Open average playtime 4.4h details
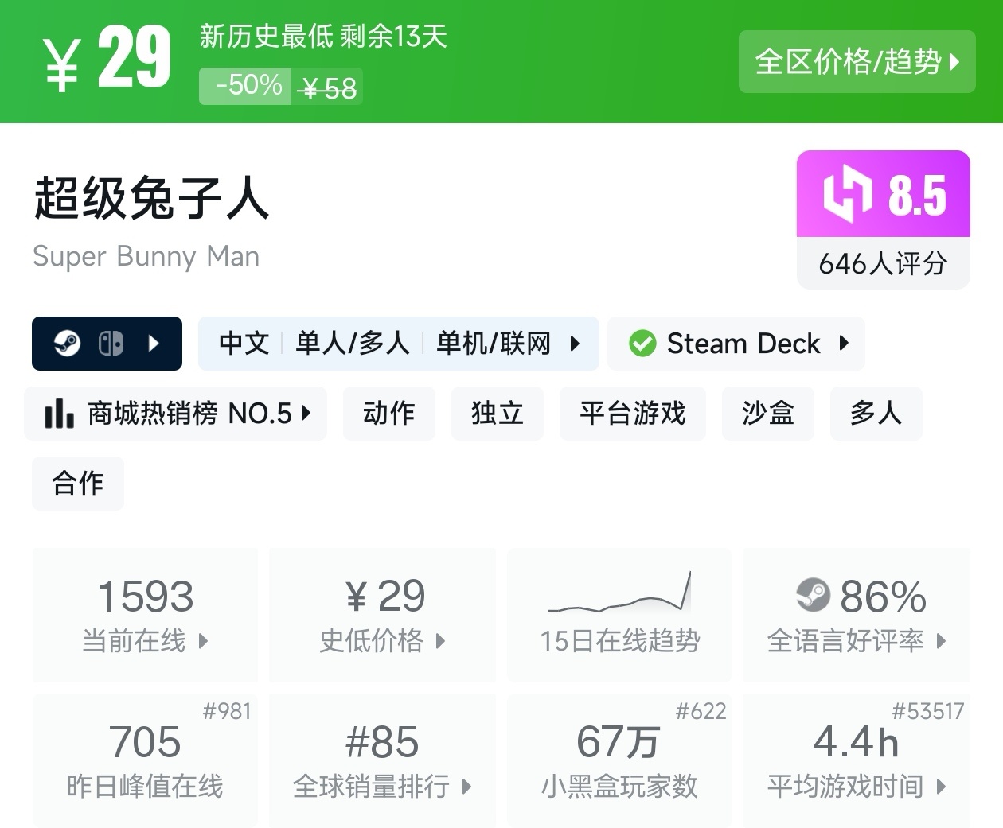1003x828 pixels. coord(857,760)
